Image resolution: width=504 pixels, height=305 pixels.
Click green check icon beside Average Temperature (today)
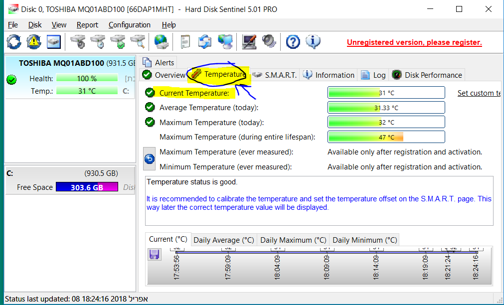150,107
